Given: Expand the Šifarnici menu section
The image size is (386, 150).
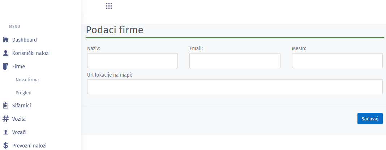Looking at the screenshot, I should coord(21,106).
